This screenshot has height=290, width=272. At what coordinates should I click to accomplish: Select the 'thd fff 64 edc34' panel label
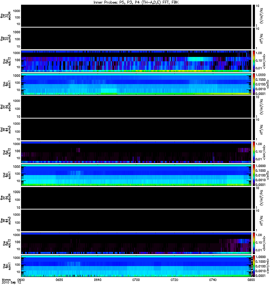point(6,107)
